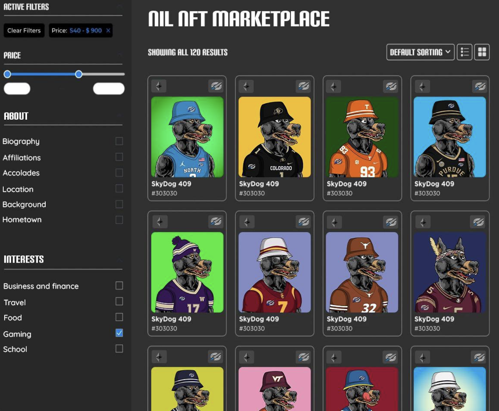Click the NIL logo icon on the yellow background card
Viewport: 499px width, 411px height.
click(x=215, y=356)
